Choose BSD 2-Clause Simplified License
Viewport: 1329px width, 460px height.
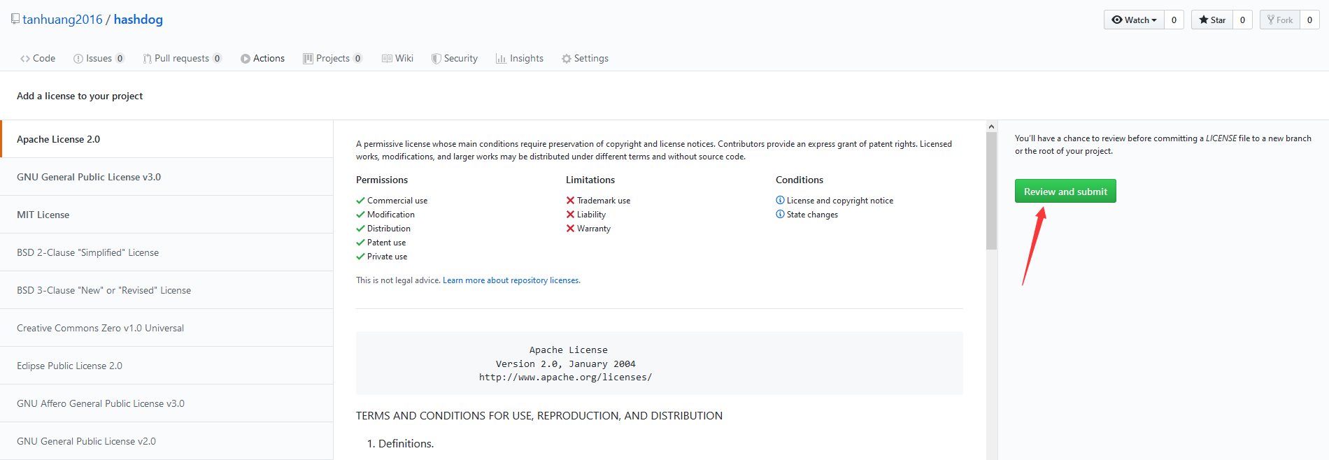click(166, 252)
